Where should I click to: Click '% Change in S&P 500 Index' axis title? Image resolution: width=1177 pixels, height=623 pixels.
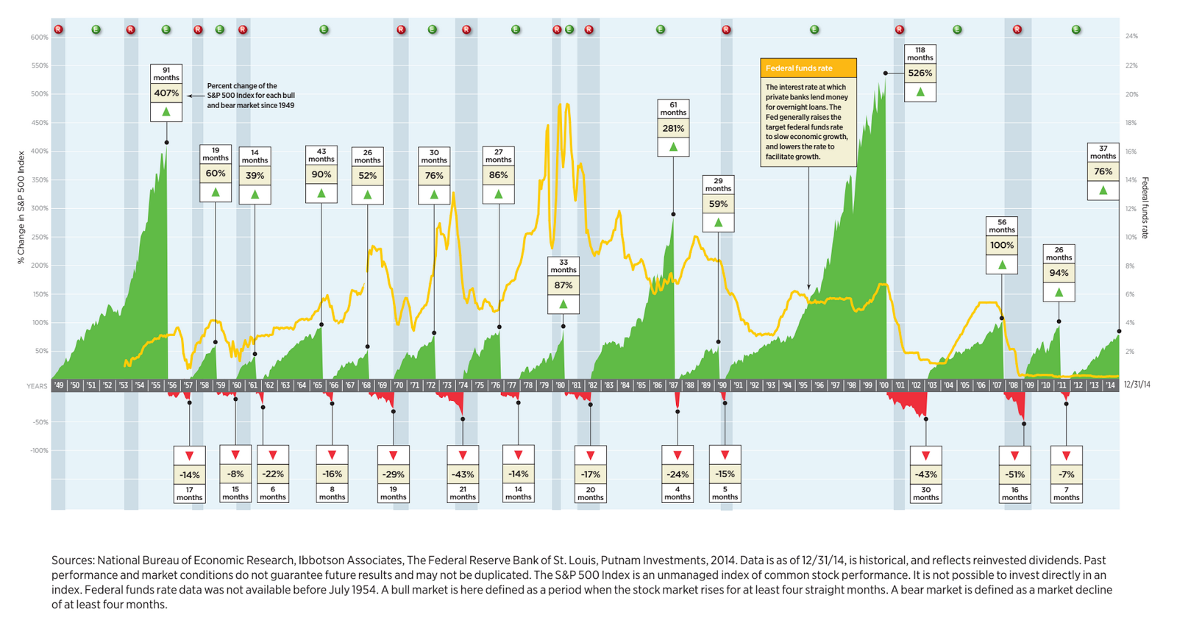point(21,208)
